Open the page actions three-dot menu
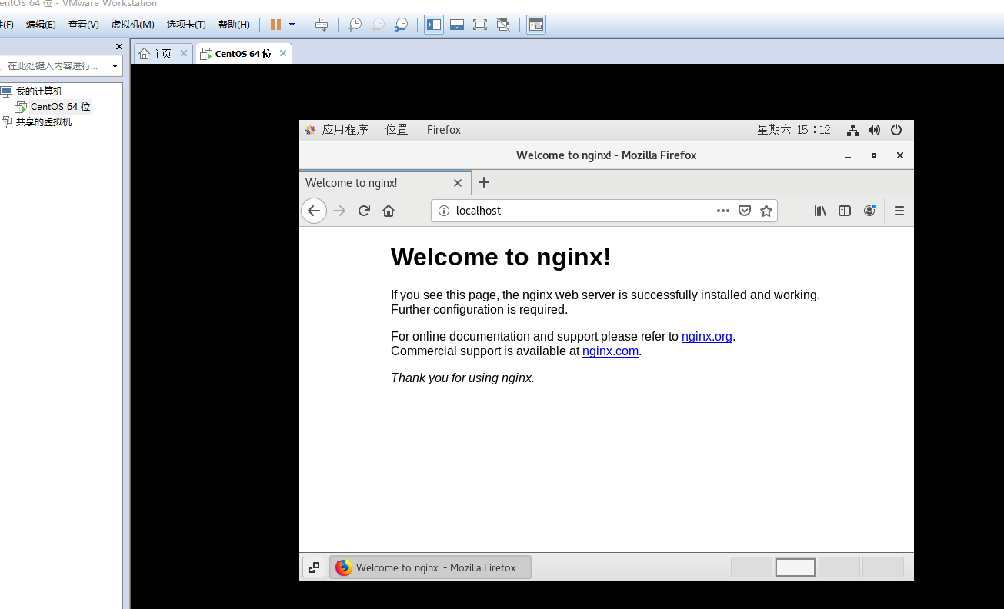This screenshot has height=609, width=1004. (x=723, y=211)
